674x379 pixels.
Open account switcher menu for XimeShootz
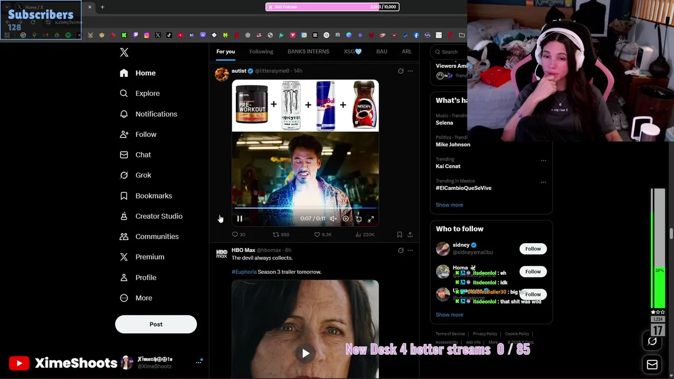199,362
